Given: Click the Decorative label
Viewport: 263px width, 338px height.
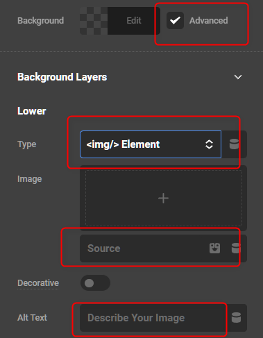Looking at the screenshot, I should (38, 283).
